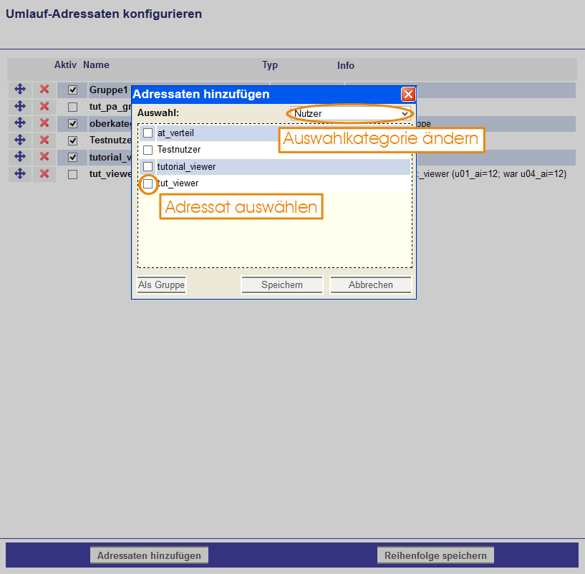Select tutorial_viewer entry text in list

click(x=187, y=166)
